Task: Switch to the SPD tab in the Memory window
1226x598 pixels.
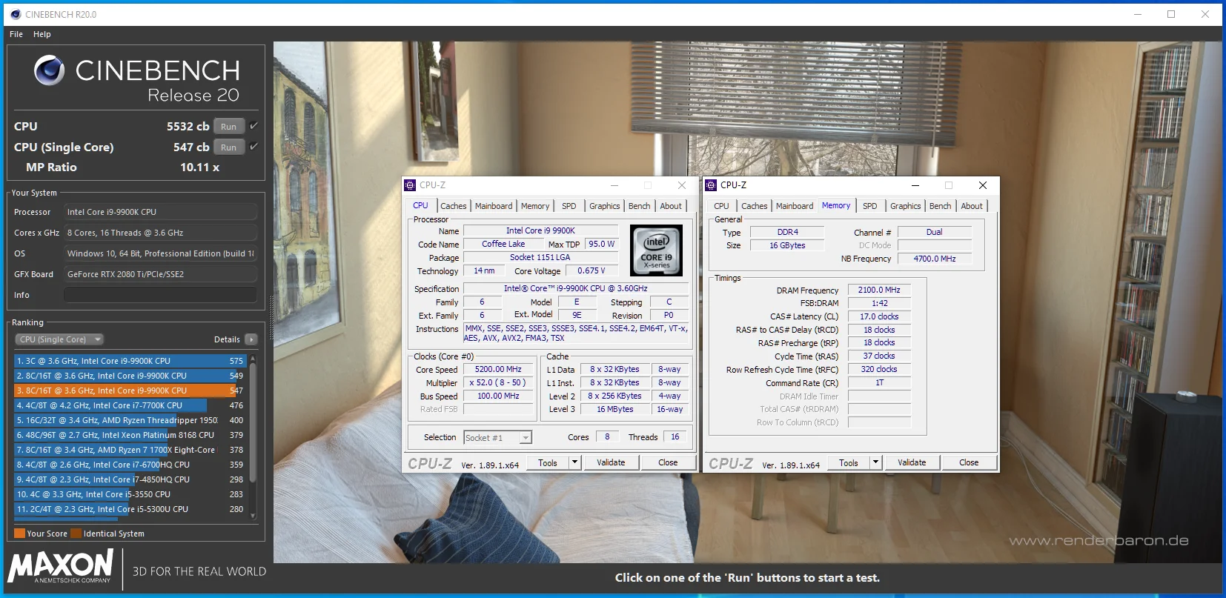Action: (870, 206)
